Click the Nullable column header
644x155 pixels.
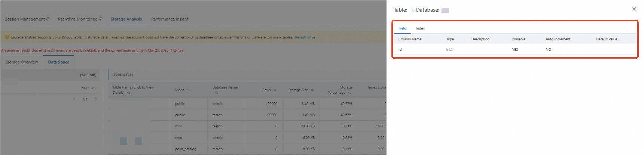point(519,39)
